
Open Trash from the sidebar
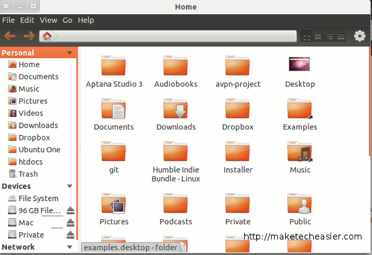[x=28, y=174]
